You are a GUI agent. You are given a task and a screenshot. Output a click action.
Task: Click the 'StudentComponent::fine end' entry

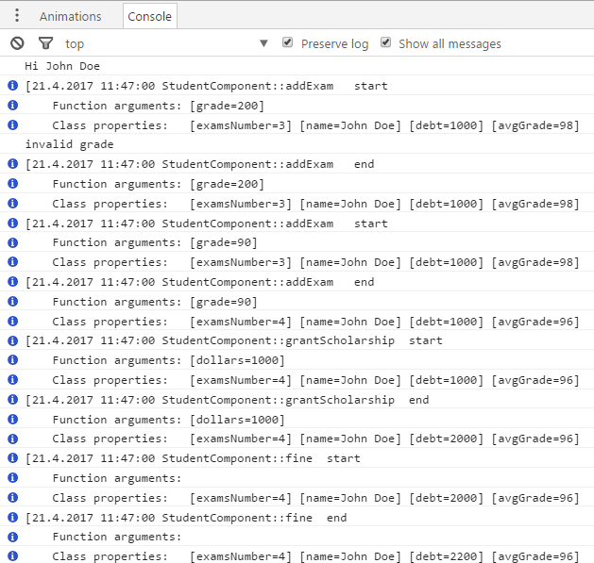186,518
